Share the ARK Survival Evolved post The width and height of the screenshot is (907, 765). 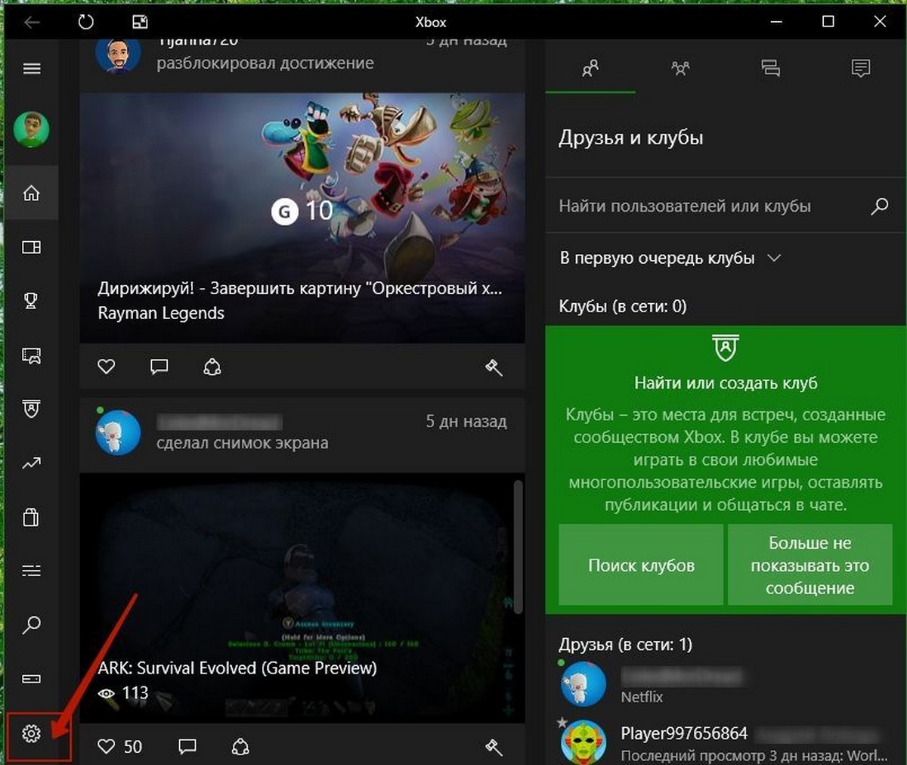click(x=240, y=747)
